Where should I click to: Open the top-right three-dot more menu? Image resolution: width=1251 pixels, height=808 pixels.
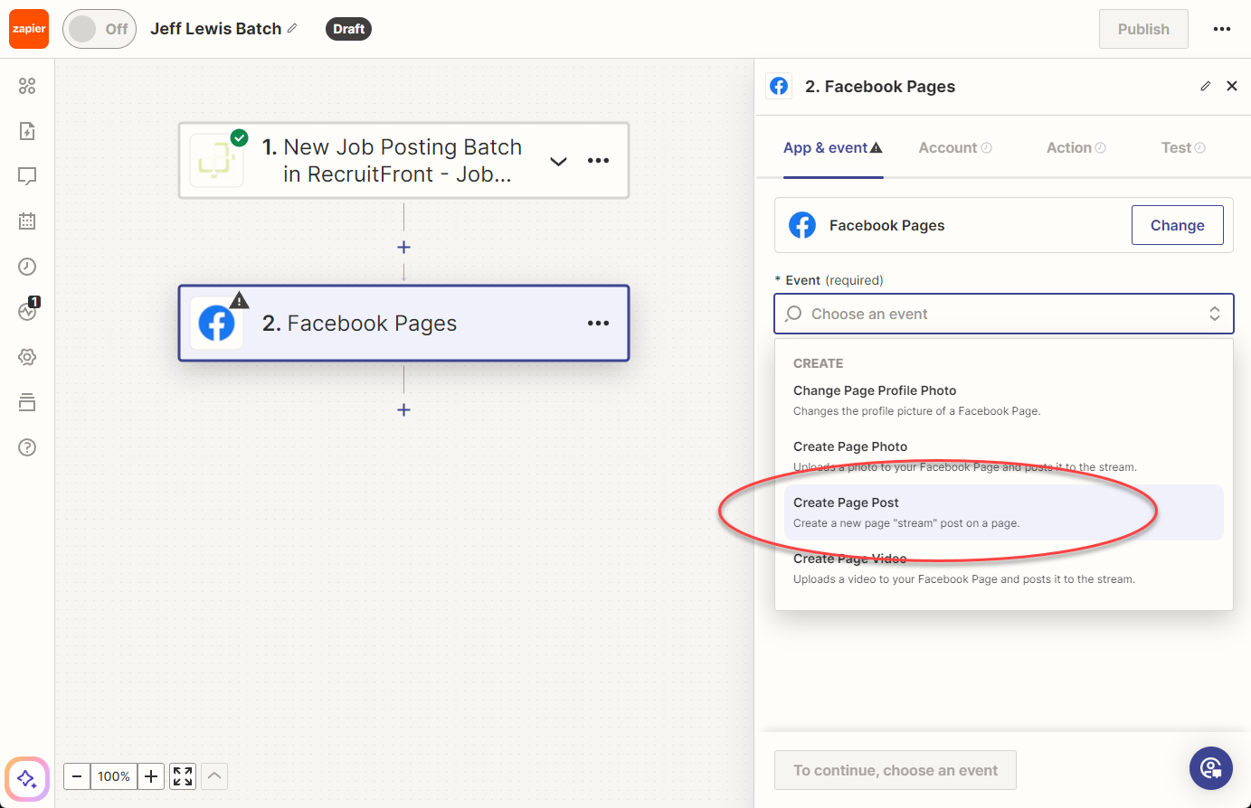[x=1222, y=29]
